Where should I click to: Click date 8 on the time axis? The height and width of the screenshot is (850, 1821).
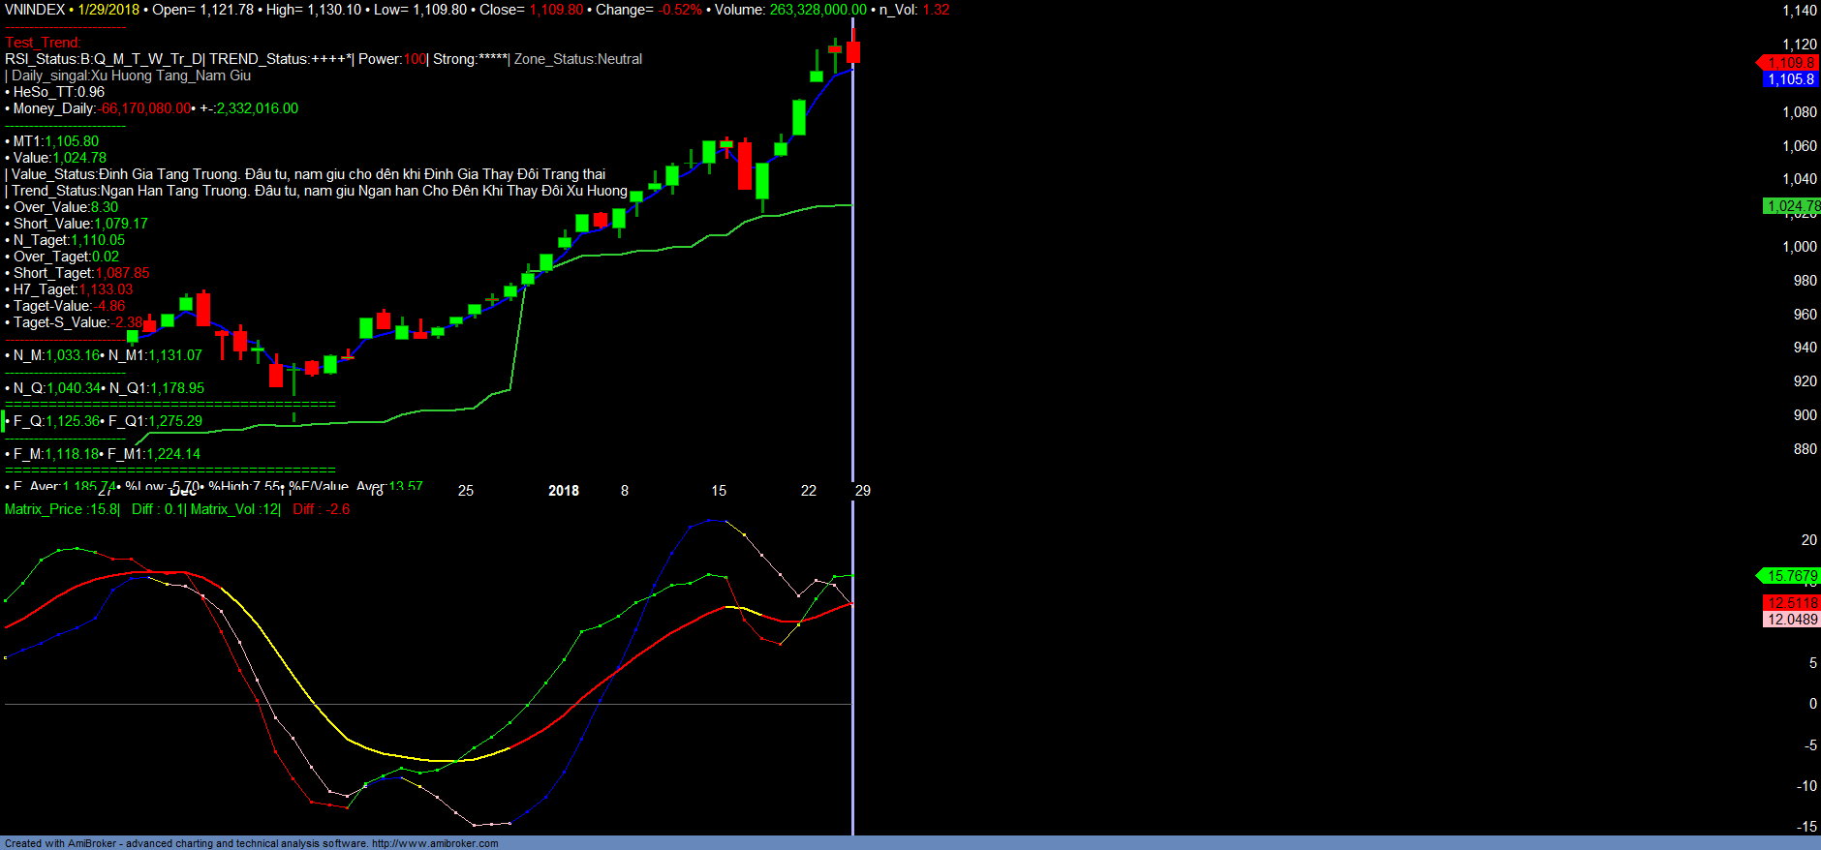[x=625, y=491]
